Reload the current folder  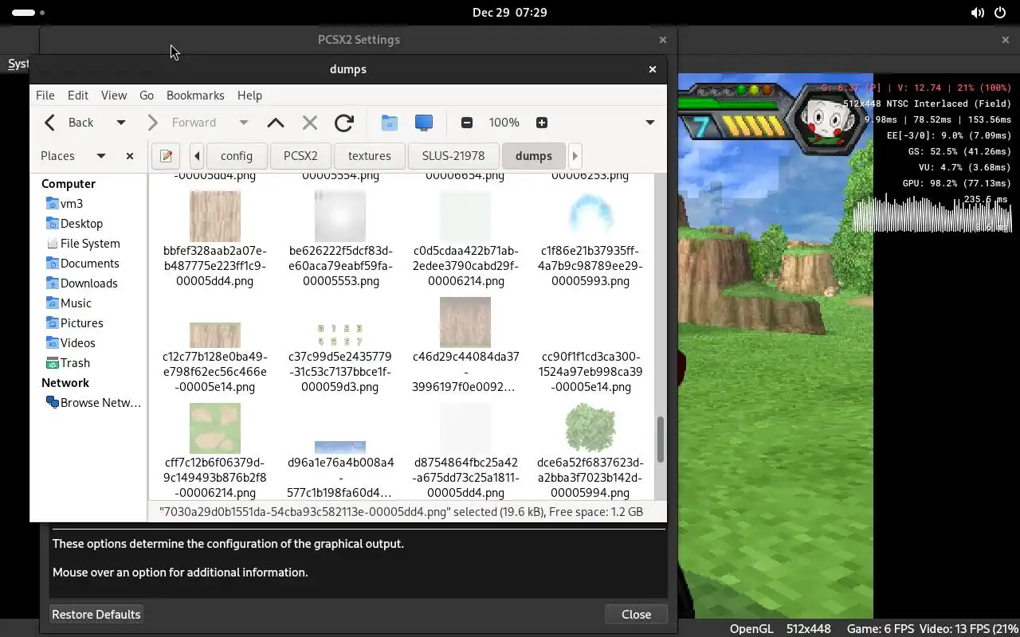tap(344, 123)
